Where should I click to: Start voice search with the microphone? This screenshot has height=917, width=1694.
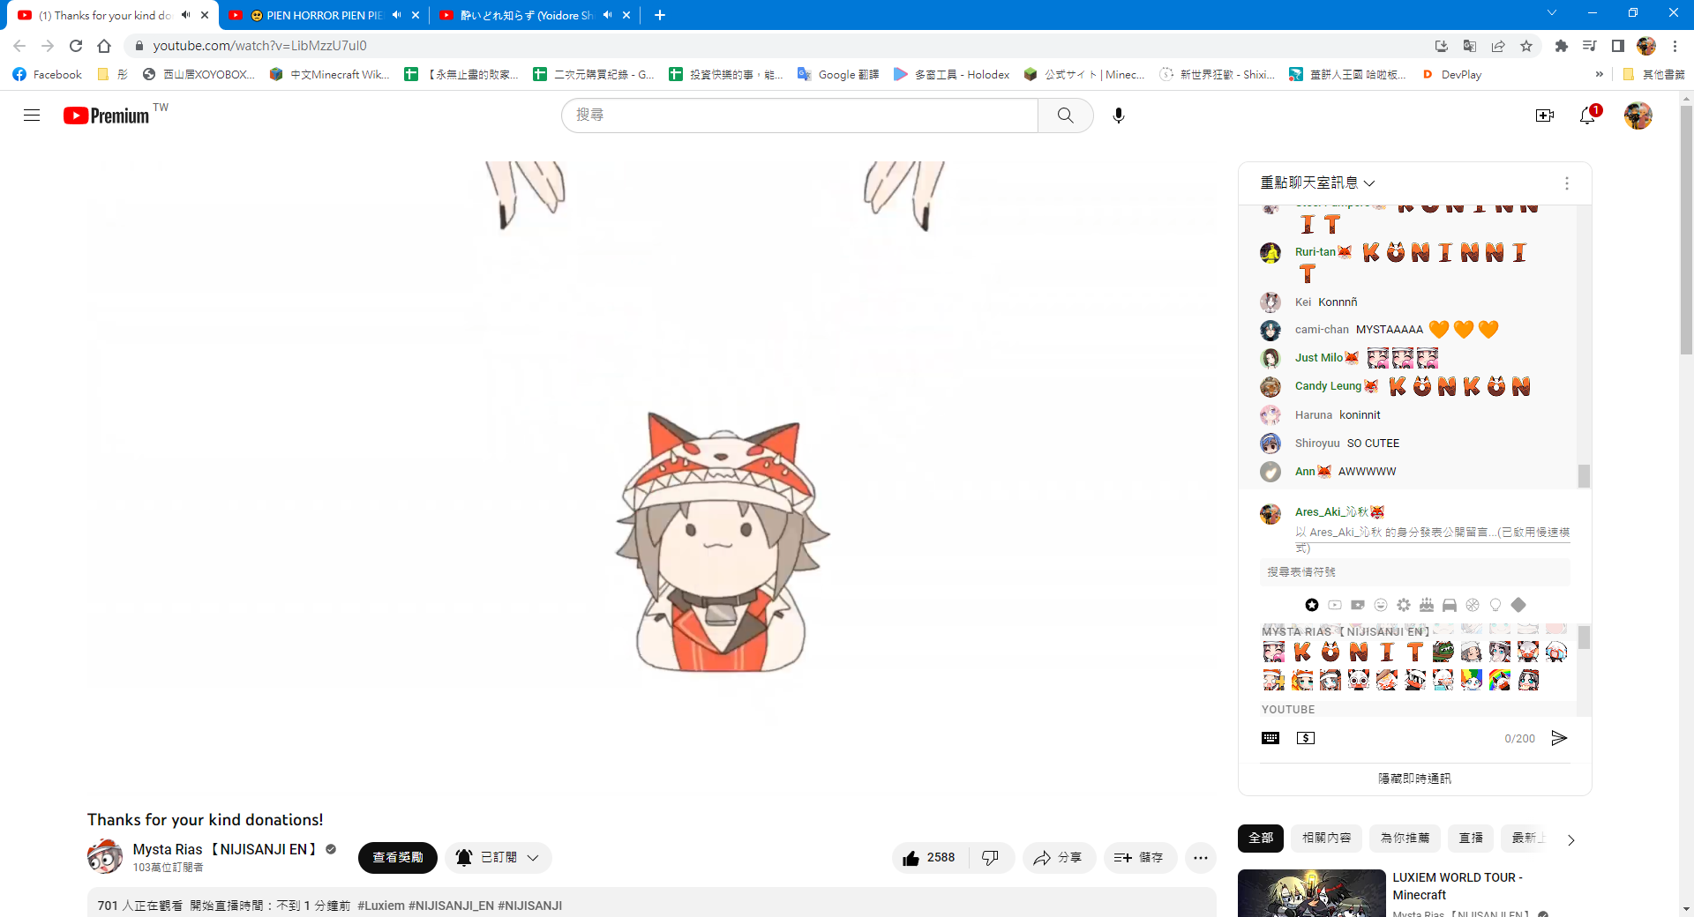[1119, 116]
